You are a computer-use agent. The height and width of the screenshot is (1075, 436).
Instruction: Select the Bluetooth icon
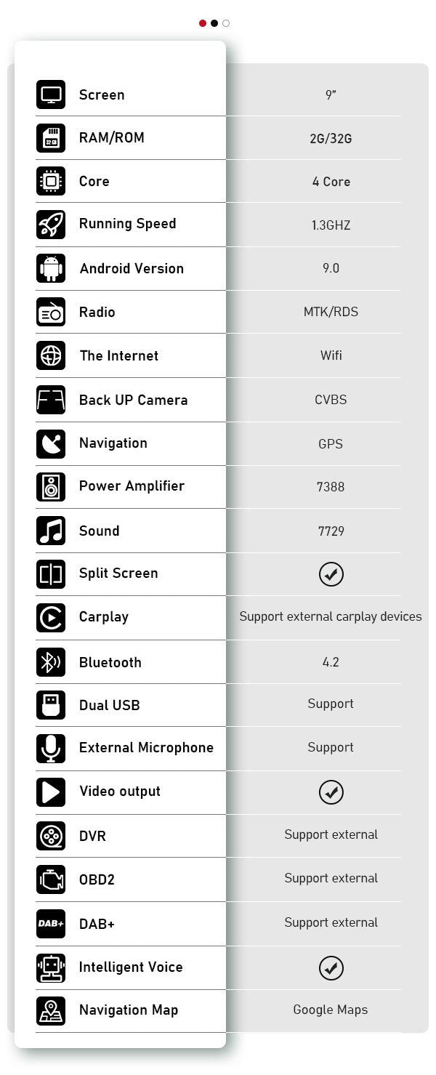tap(51, 661)
